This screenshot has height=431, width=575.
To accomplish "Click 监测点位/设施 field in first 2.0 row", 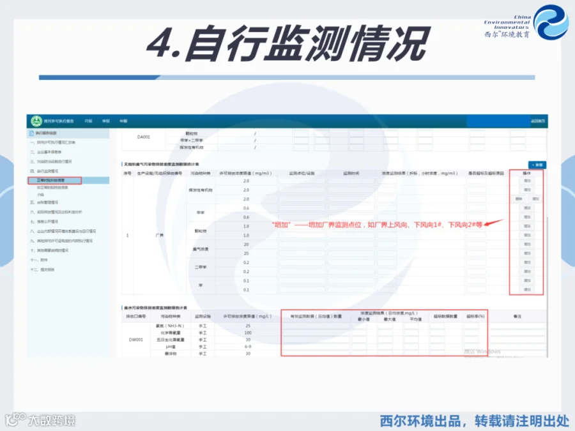I will [302, 181].
